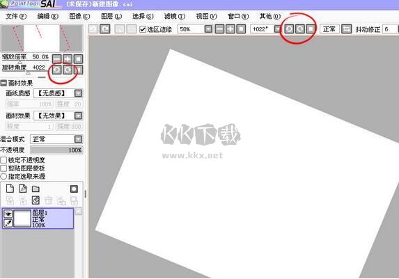Create a new layer
This screenshot has height=279, width=399.
point(10,189)
